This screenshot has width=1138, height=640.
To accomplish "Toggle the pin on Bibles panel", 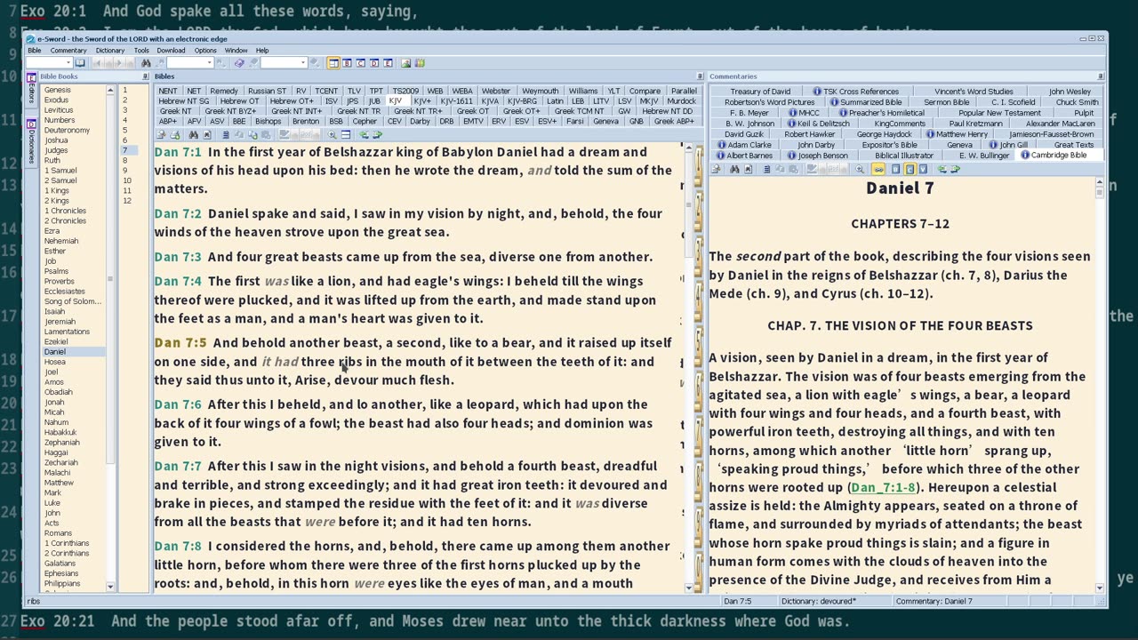I will click(700, 76).
